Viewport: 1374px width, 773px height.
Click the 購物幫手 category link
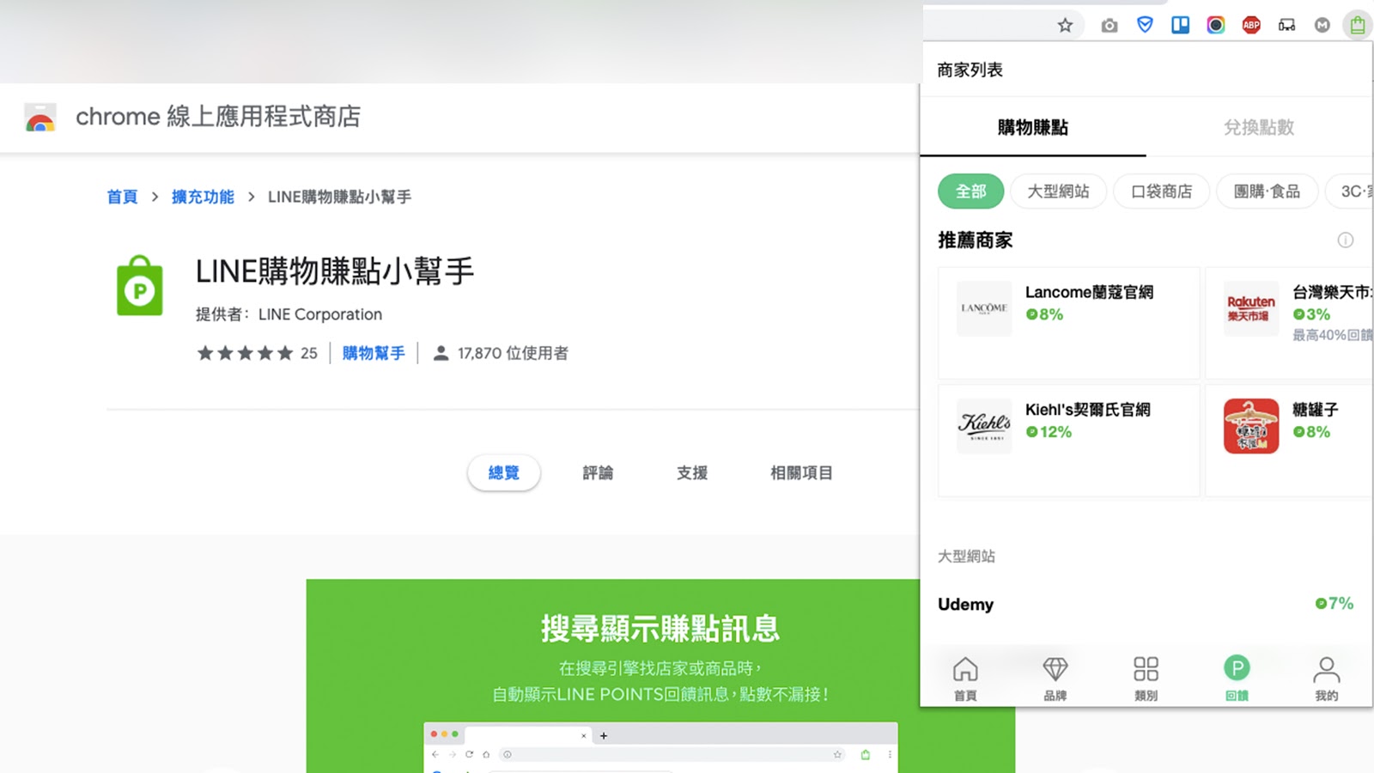tap(374, 353)
